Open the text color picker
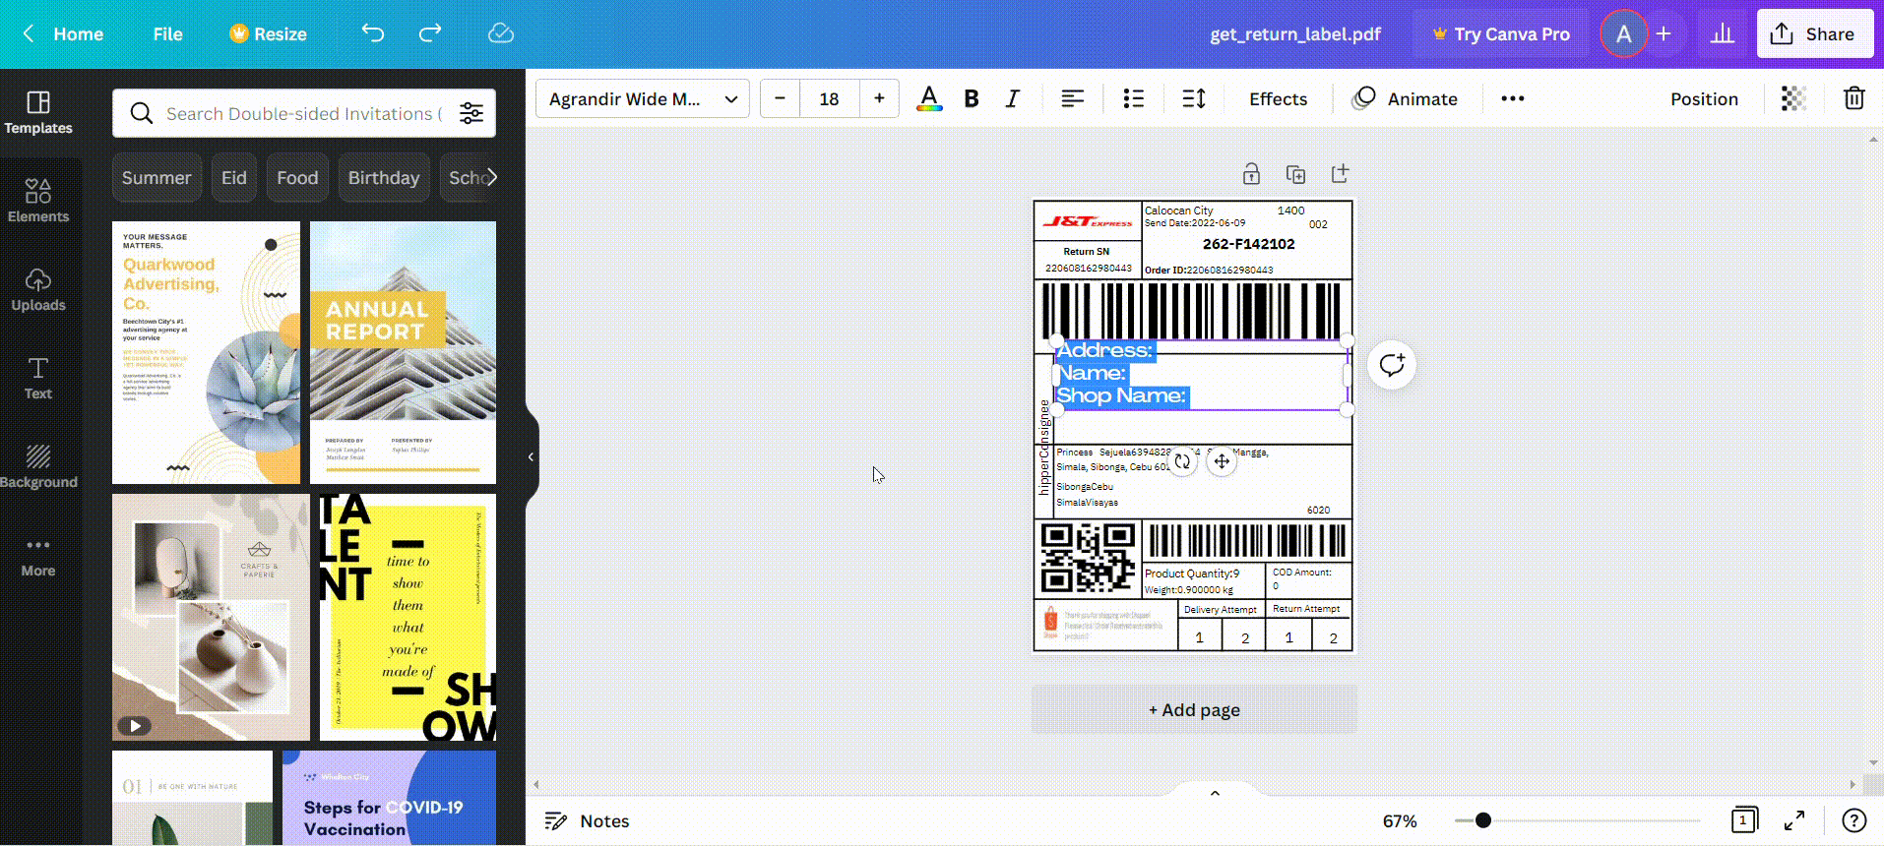This screenshot has width=1884, height=846. point(928,98)
